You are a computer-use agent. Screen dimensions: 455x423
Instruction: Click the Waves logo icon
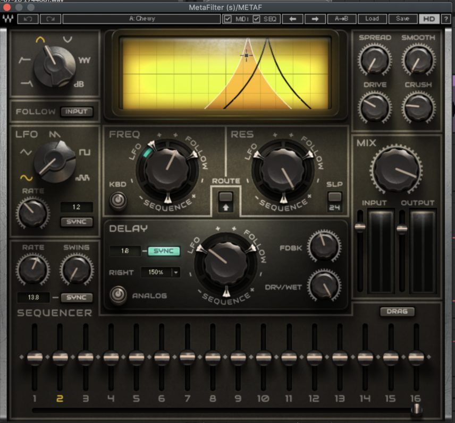coord(8,19)
